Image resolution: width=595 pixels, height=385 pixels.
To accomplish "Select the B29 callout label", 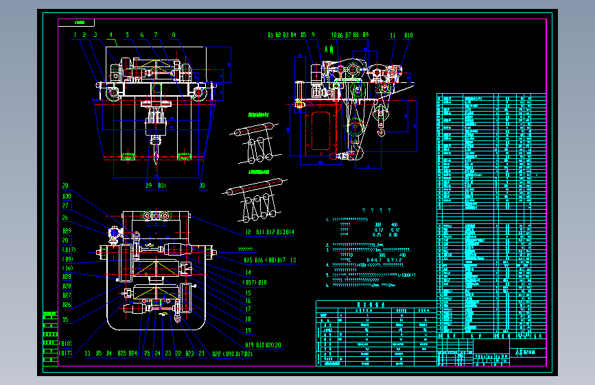I will point(67,230).
